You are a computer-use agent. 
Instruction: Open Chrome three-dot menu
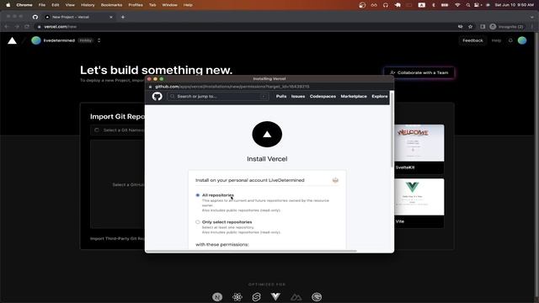coord(531,26)
